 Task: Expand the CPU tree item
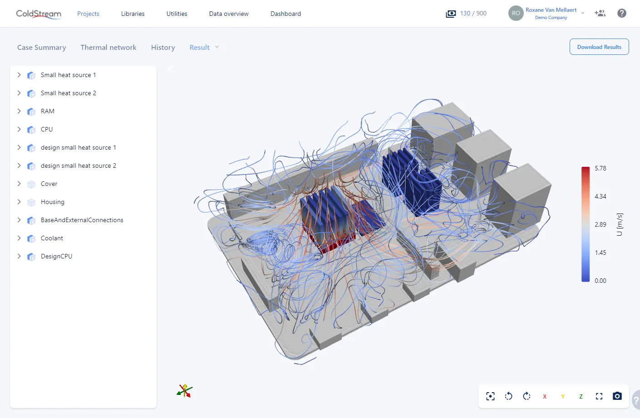(19, 129)
